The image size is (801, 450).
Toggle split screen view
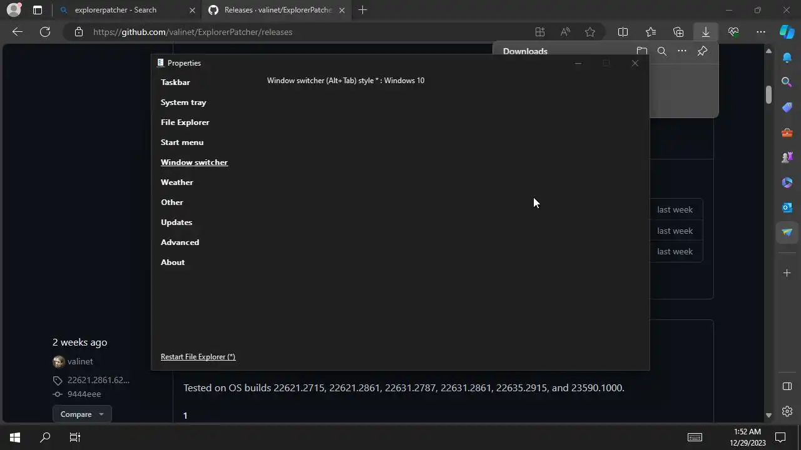623,32
